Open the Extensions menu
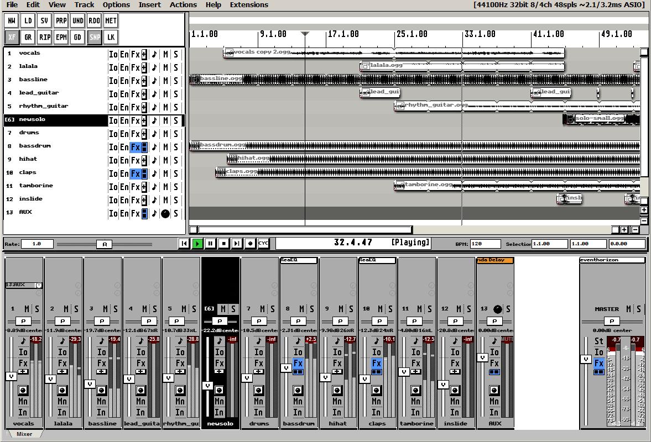 (x=249, y=5)
